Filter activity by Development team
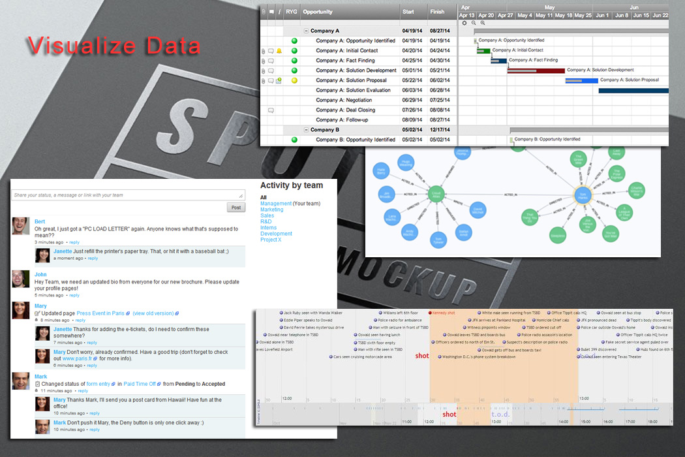685x457 pixels. [276, 234]
